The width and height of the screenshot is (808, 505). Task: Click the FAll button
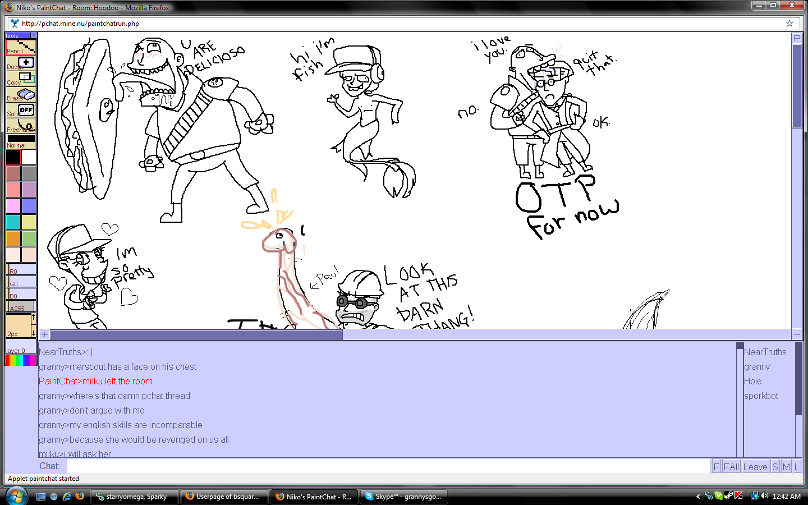point(731,467)
